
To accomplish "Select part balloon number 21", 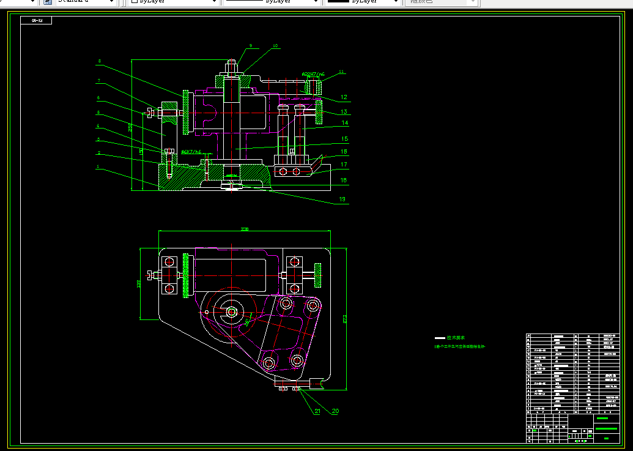I will [x=317, y=411].
